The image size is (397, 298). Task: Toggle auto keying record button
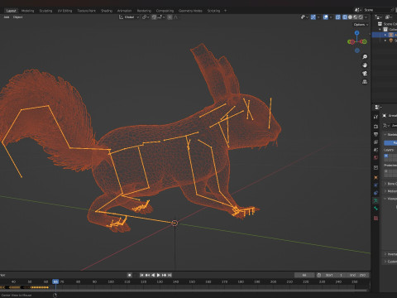[130, 275]
